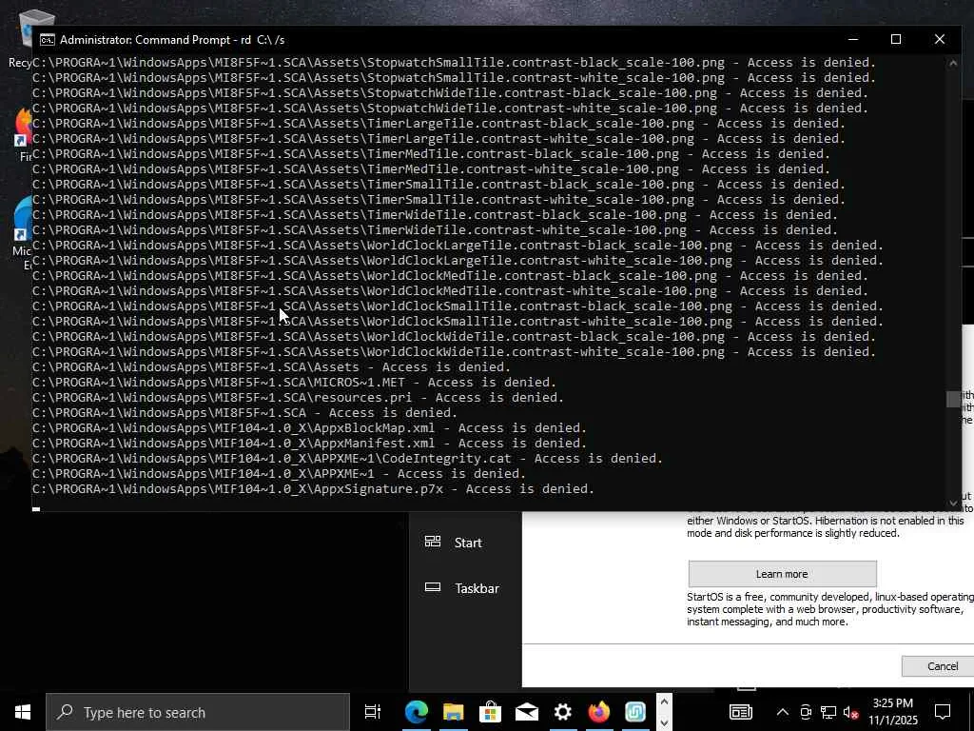Screen dimensions: 974x731
Task: Click the taskbar scroll up arrow
Action: click(x=664, y=702)
